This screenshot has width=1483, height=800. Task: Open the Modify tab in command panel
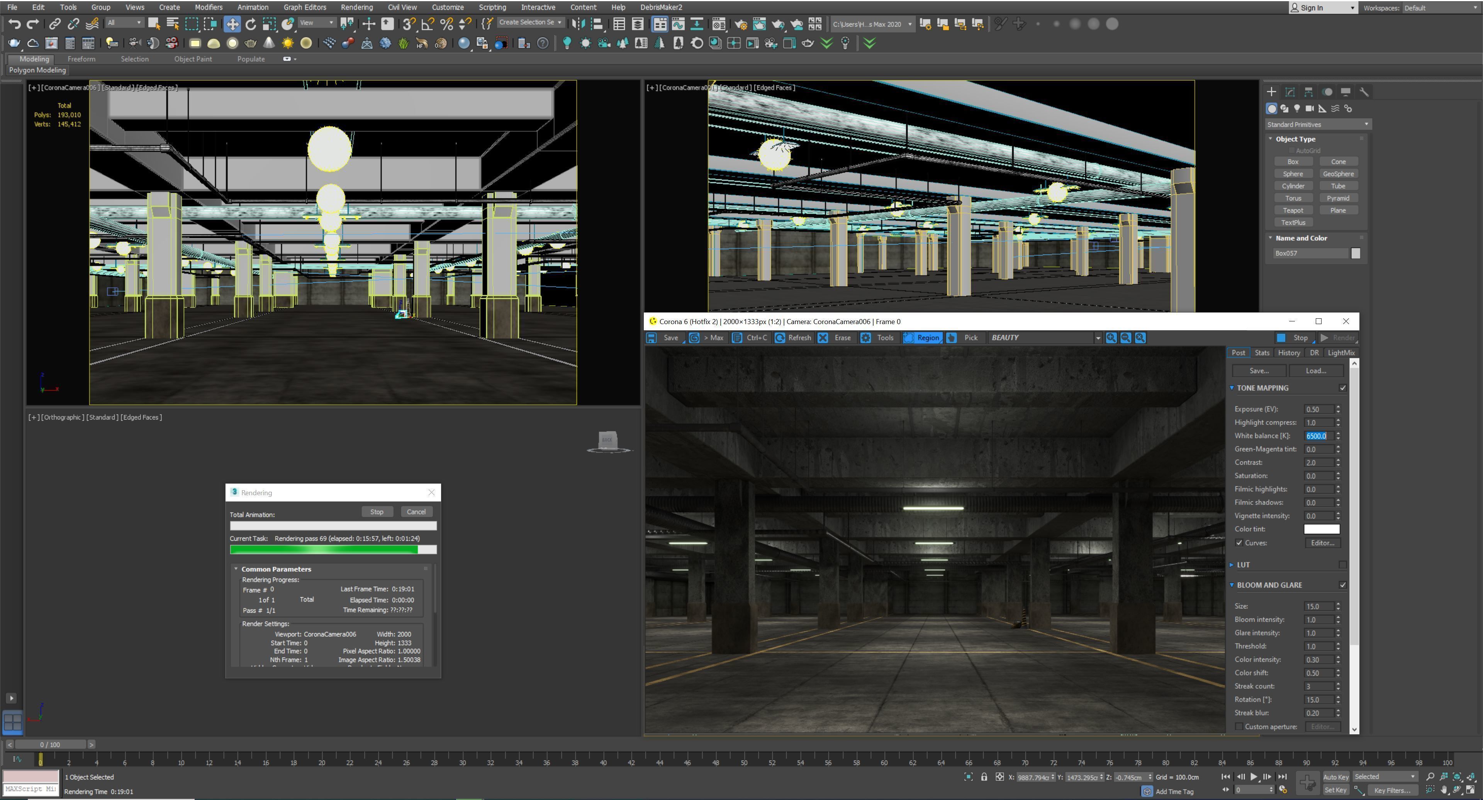point(1290,92)
